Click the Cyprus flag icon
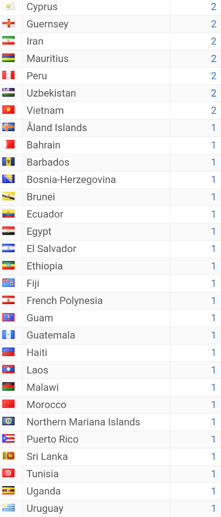The image size is (221, 517). (x=8, y=6)
